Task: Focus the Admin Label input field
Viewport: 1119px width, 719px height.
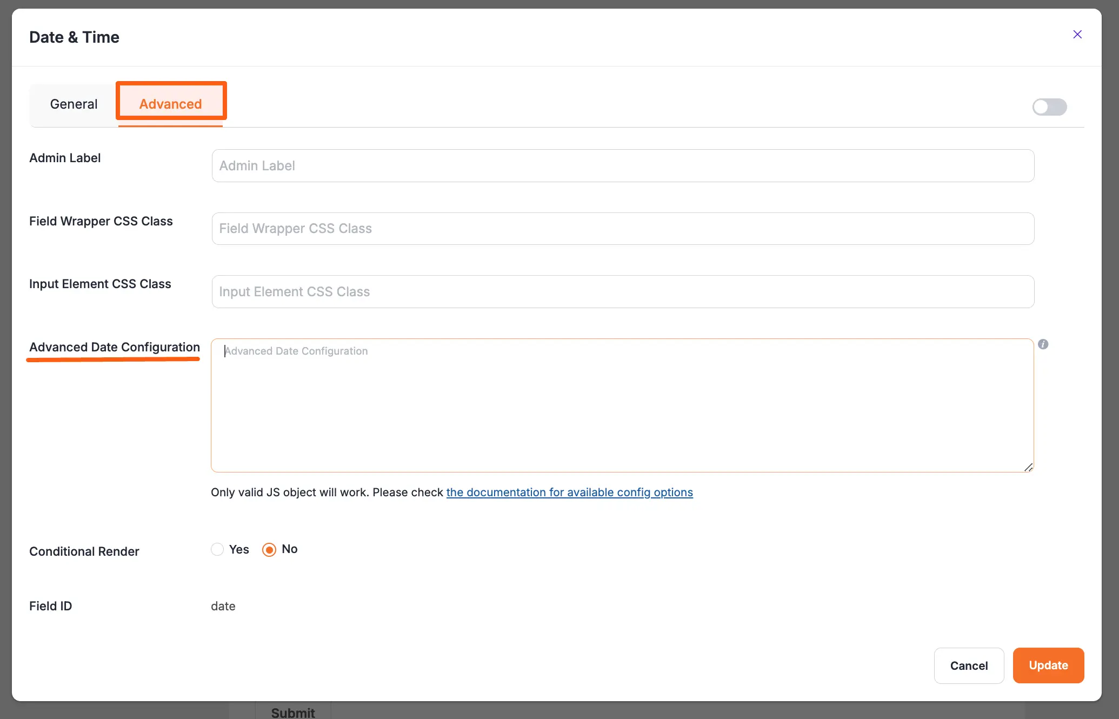Action: coord(623,166)
